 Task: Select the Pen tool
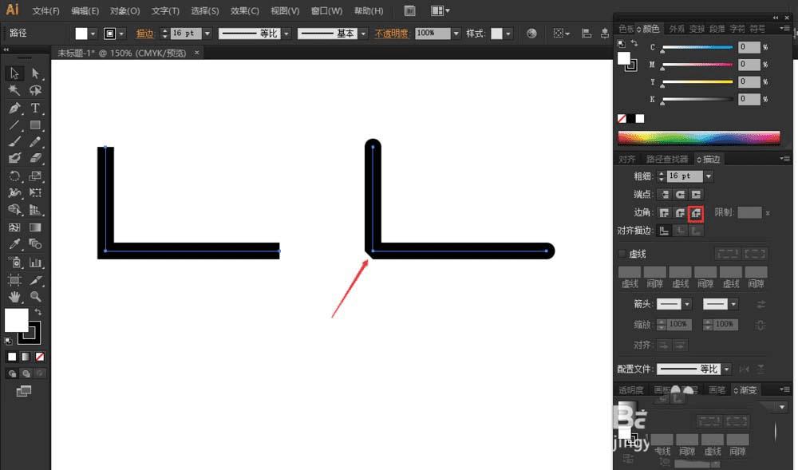pyautogui.click(x=13, y=107)
